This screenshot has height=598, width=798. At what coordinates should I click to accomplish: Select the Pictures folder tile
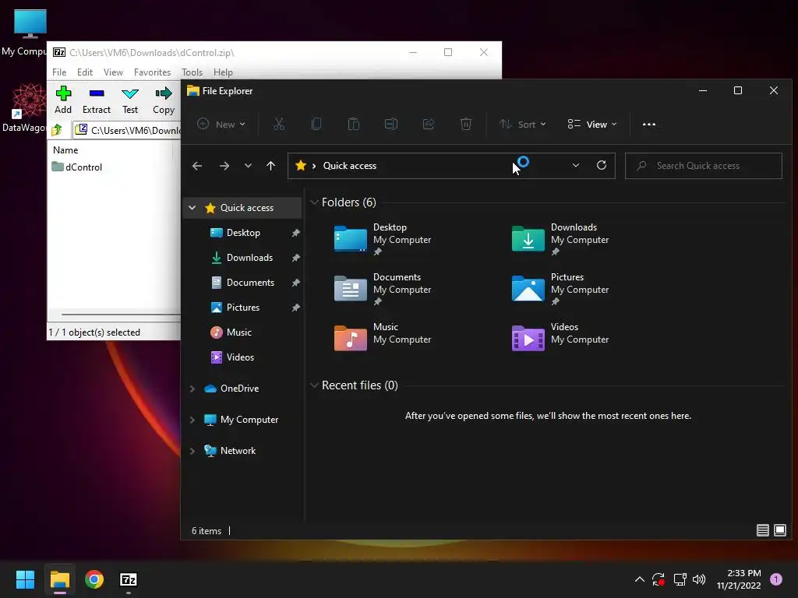[x=560, y=289]
